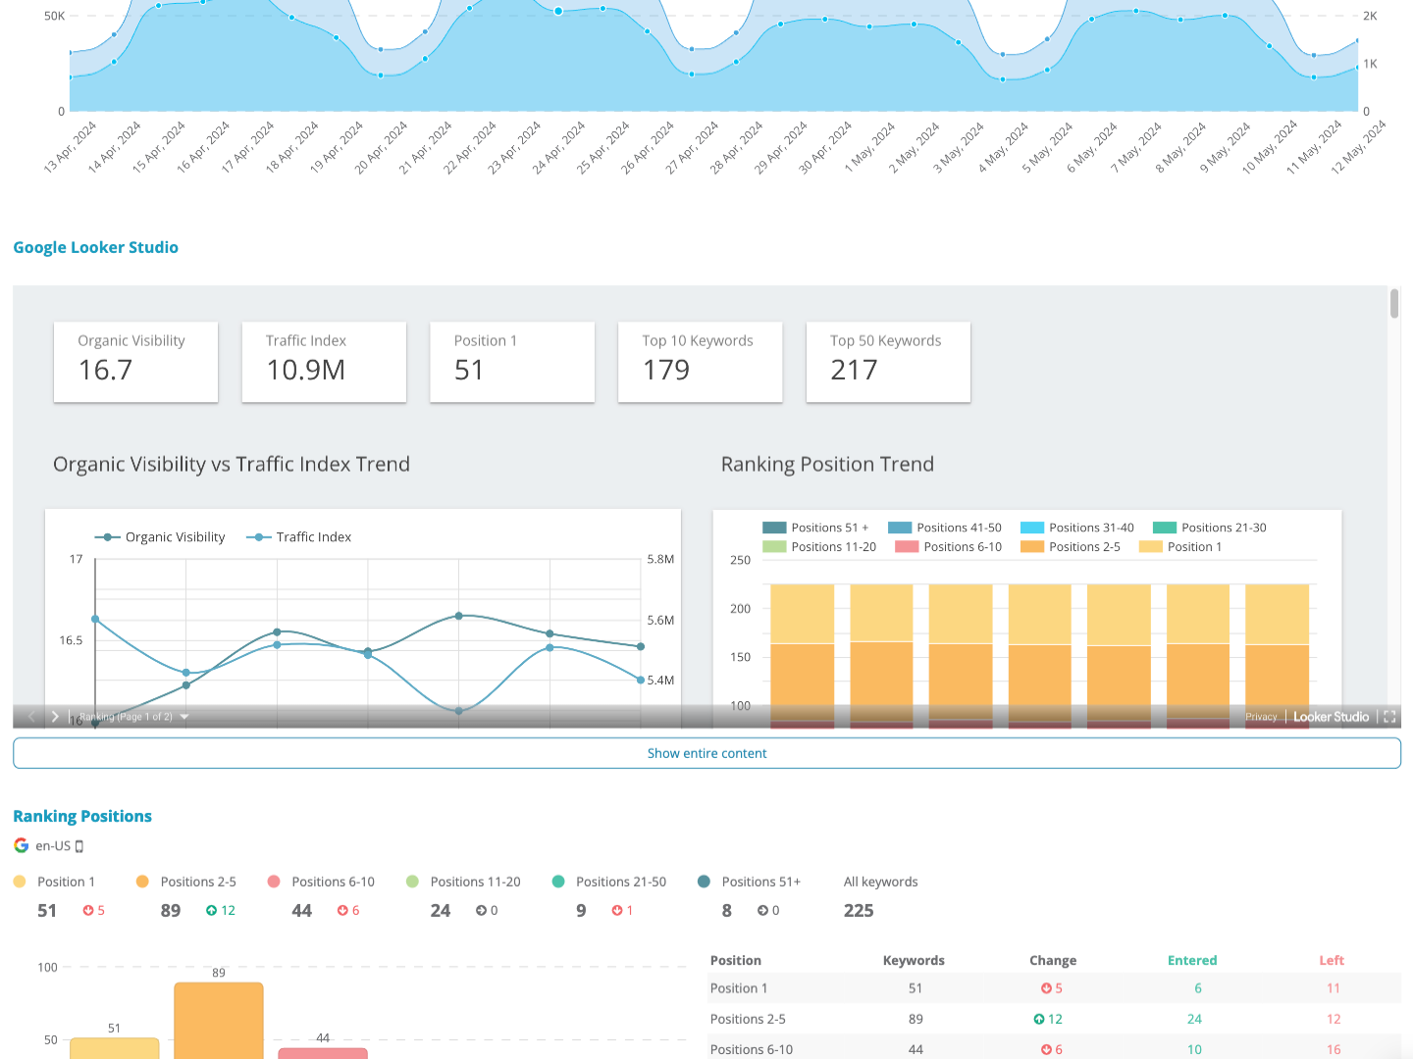Click the red Left column header
The width and height of the screenshot is (1413, 1059).
(x=1332, y=961)
